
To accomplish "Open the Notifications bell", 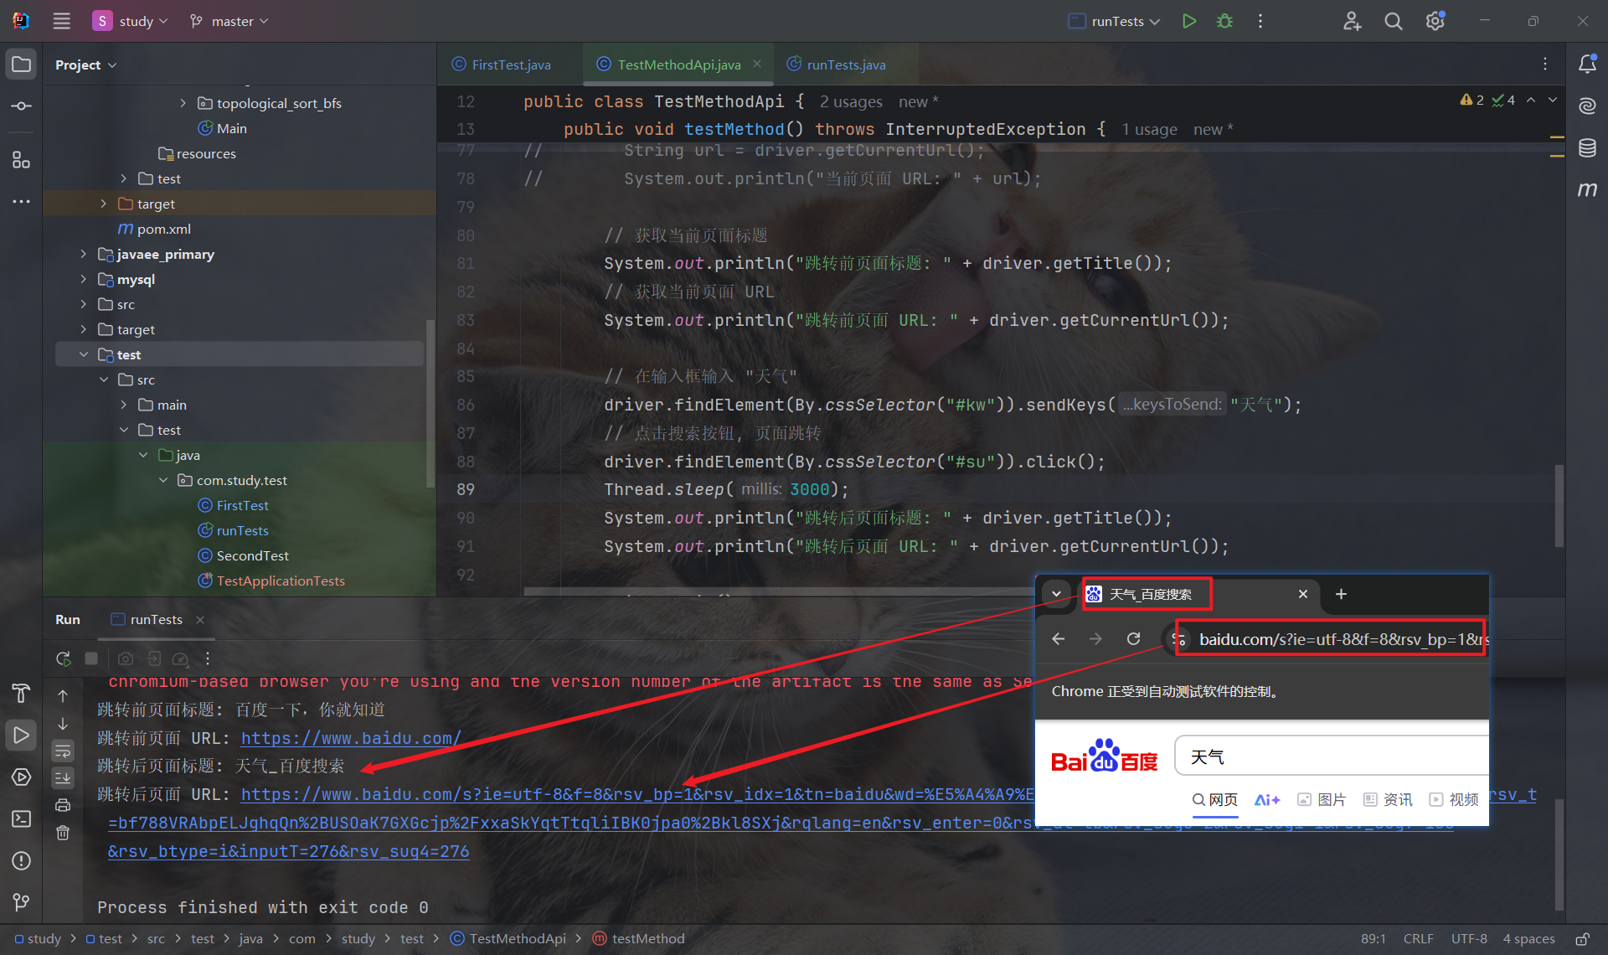I will [x=1587, y=64].
